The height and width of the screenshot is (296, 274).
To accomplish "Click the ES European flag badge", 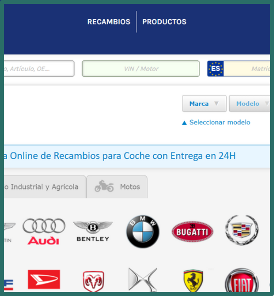I will click(x=215, y=69).
